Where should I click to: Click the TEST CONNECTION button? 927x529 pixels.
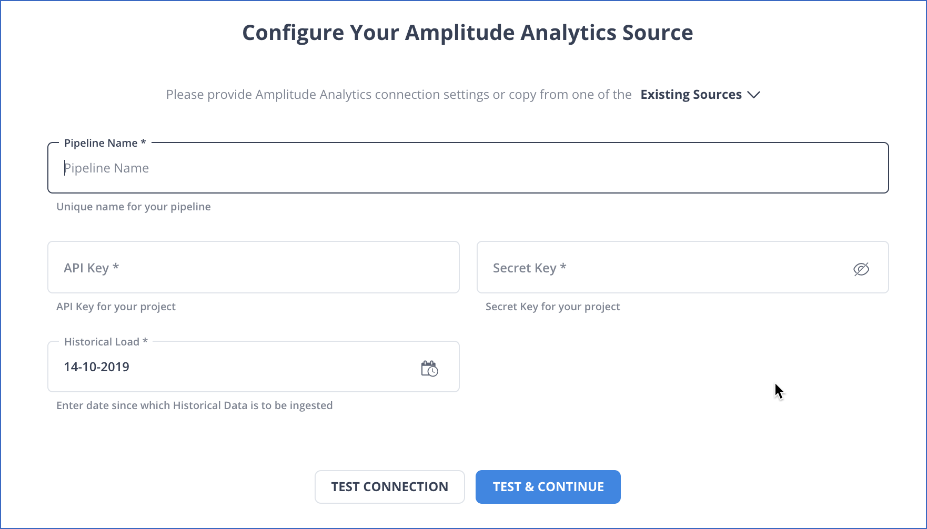[389, 486]
